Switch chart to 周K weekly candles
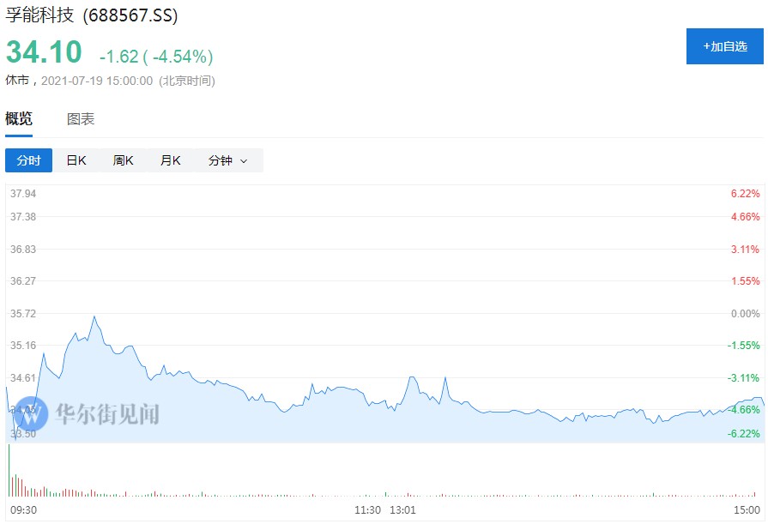Image resolution: width=768 pixels, height=524 pixels. pos(123,160)
